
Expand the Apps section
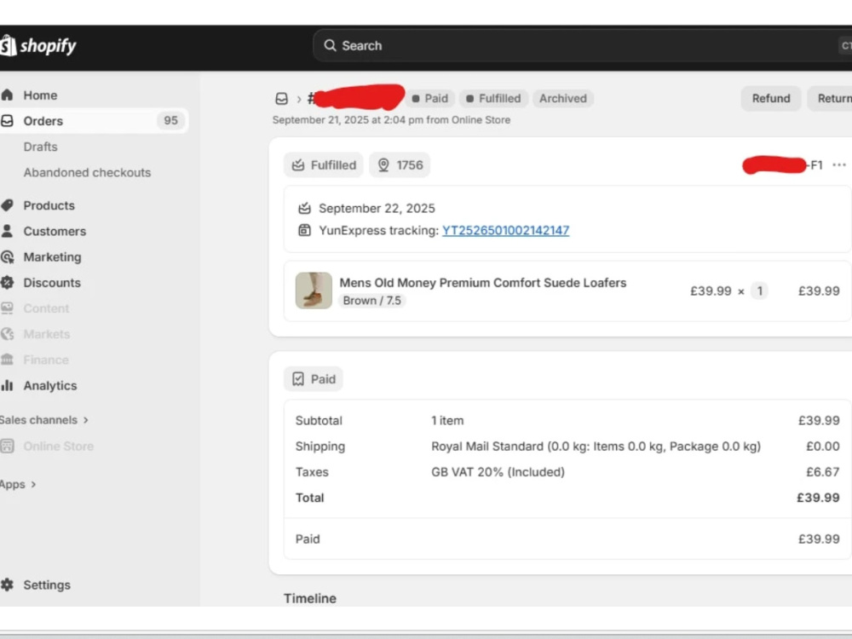coord(18,484)
